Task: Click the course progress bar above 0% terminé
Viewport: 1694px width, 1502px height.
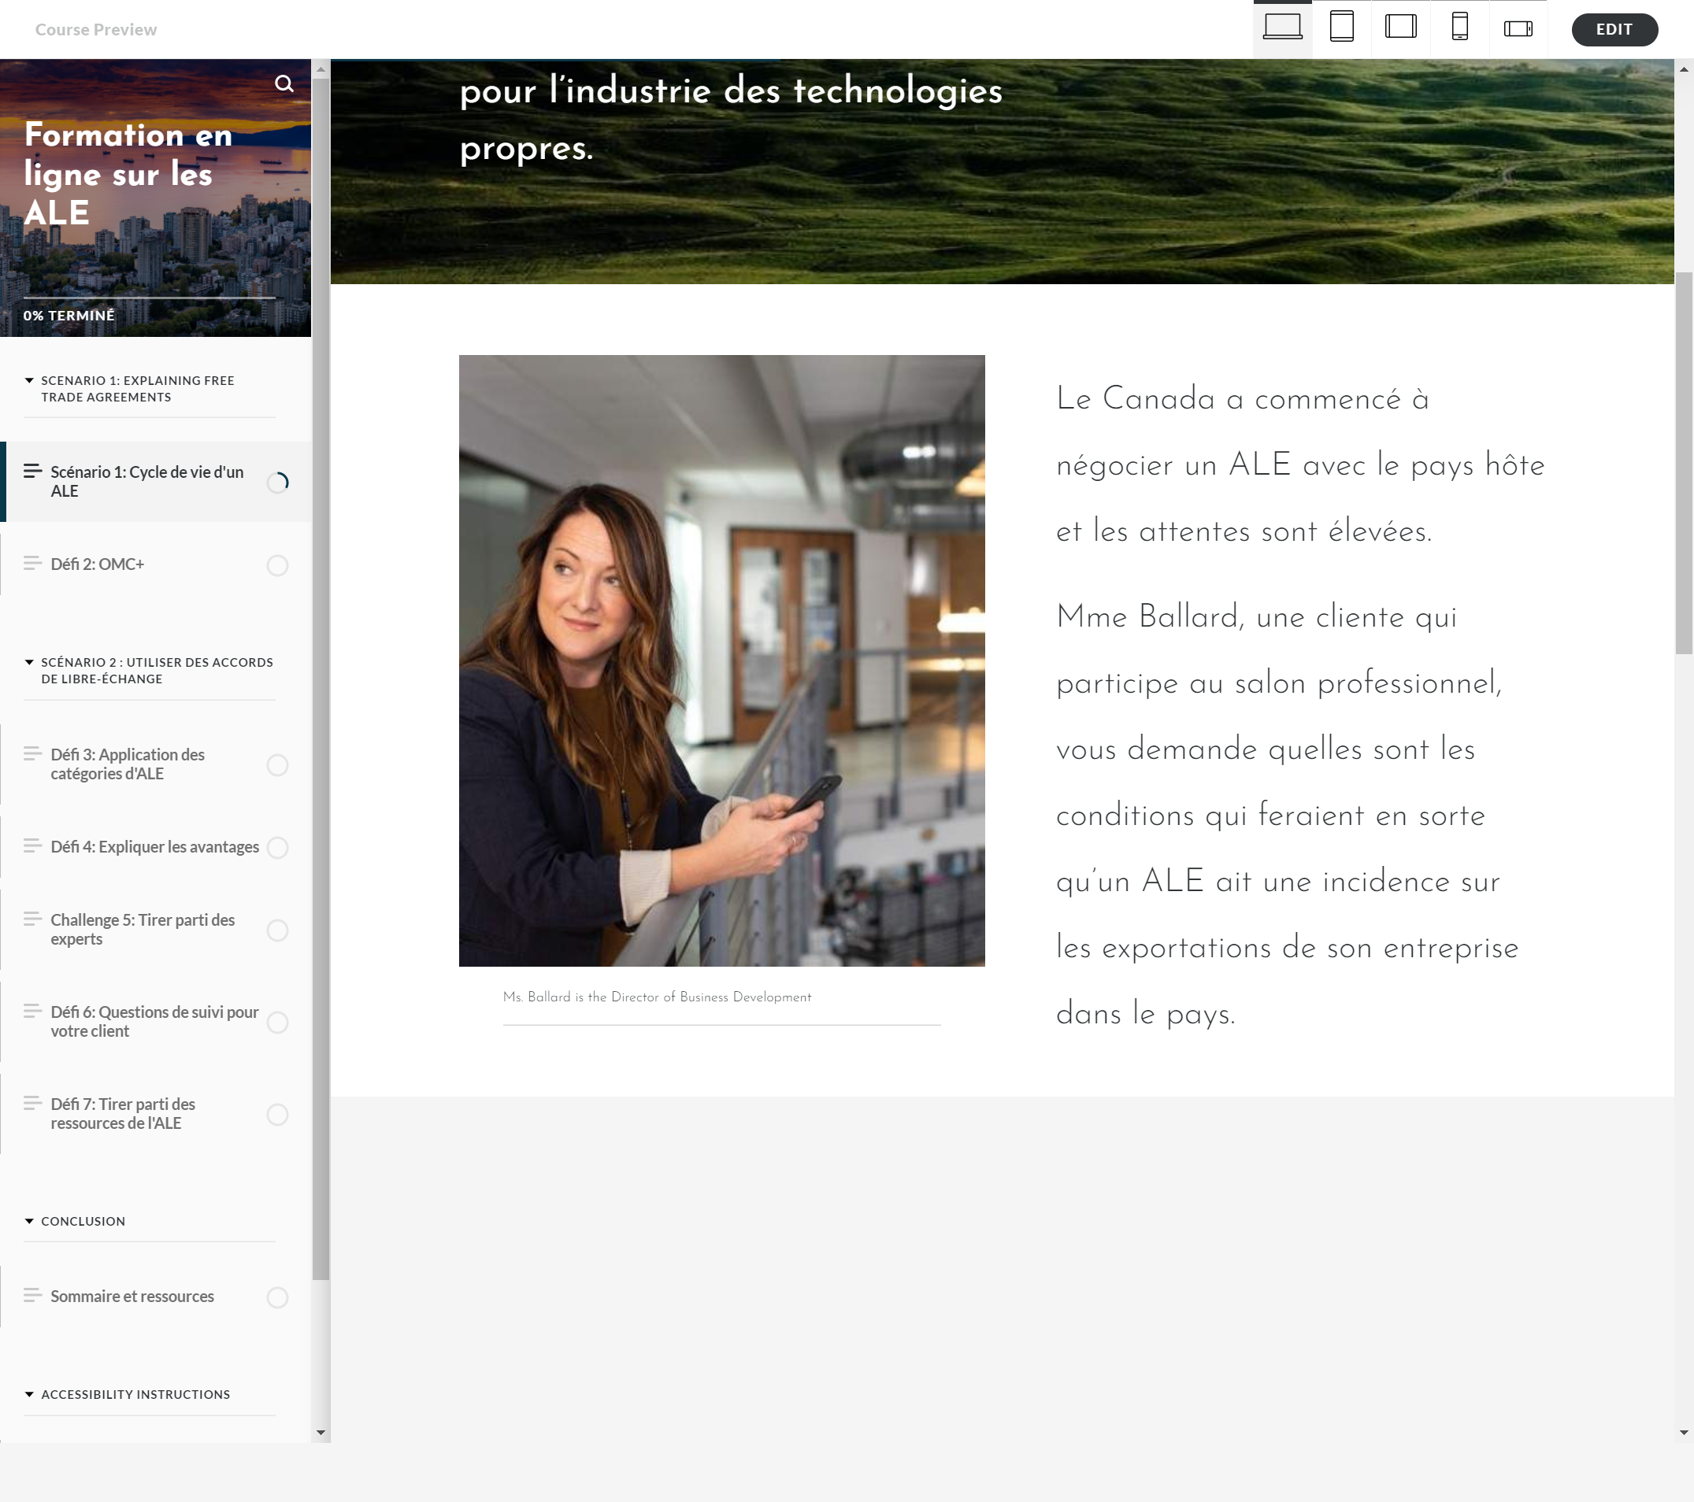Action: coord(149,298)
